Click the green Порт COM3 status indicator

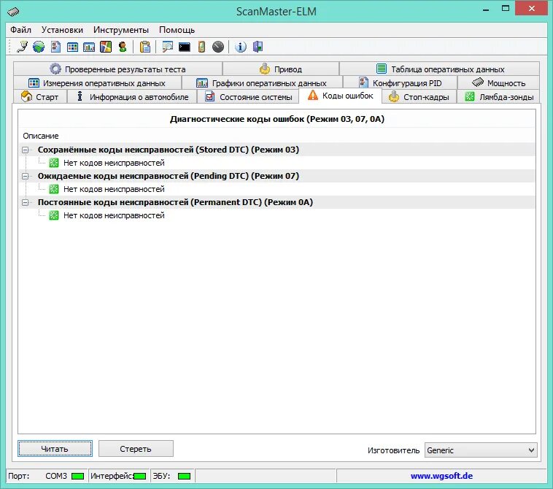pos(77,477)
